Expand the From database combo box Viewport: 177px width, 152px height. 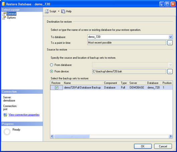pyautogui.click(x=132, y=65)
